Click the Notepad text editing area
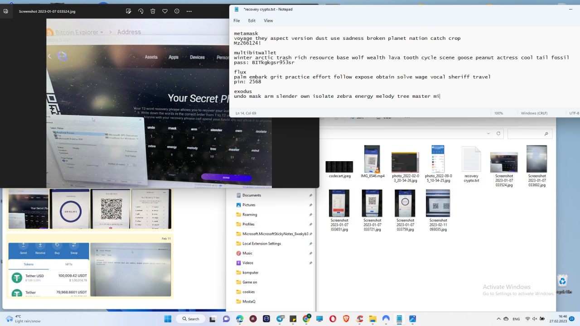Image resolution: width=580 pixels, height=326 pixels. pyautogui.click(x=404, y=67)
